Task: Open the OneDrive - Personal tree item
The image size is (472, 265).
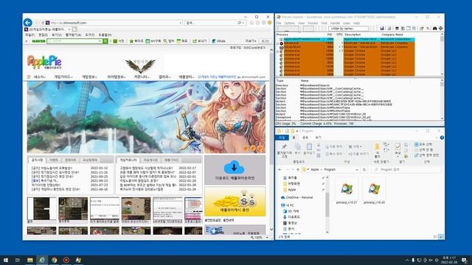Action: tap(296, 197)
